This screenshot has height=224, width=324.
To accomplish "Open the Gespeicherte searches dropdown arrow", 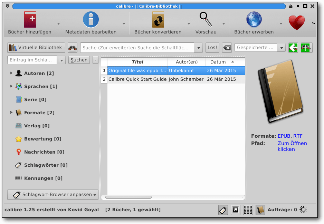I will [282, 48].
